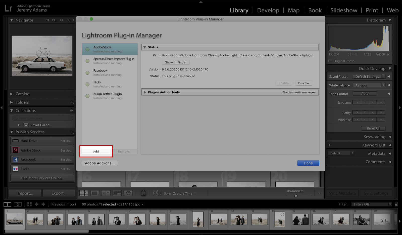Toggle AdobeStock plug-in status indicator
Viewport: 402px width, 235px height.
tap(87, 49)
